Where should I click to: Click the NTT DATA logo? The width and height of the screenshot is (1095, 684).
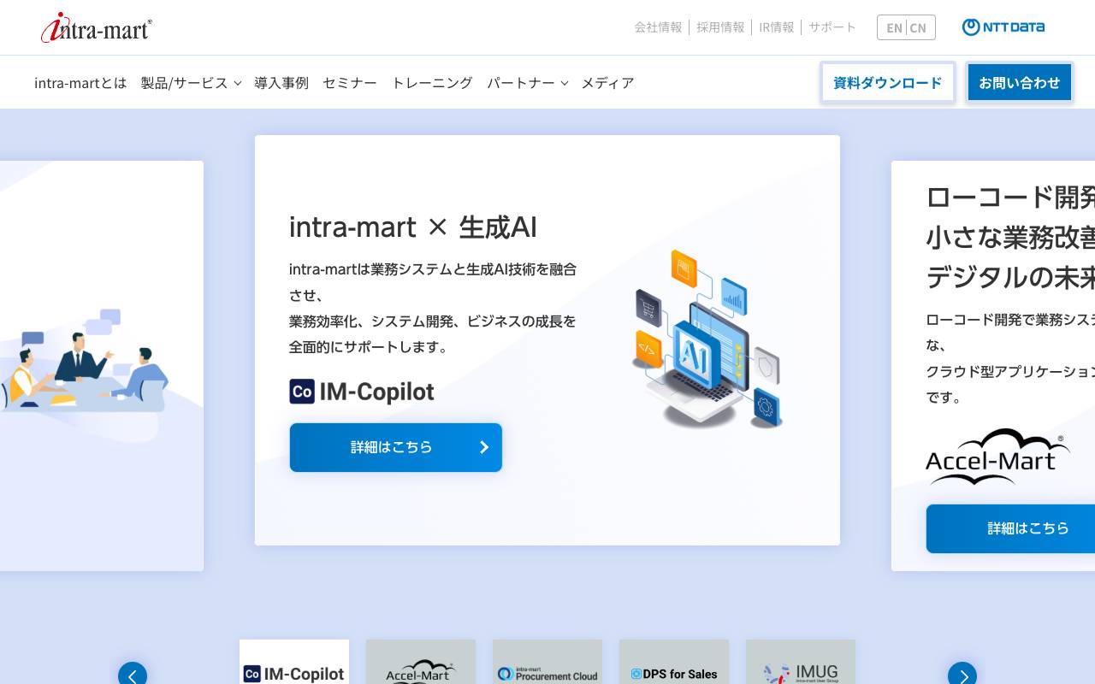click(x=1003, y=27)
